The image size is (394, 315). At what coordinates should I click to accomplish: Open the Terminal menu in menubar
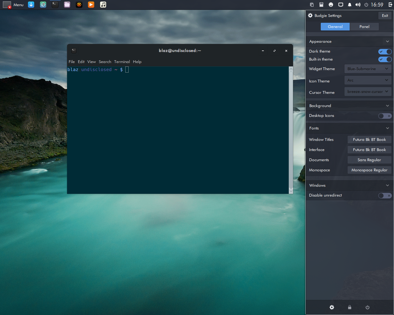pos(122,62)
